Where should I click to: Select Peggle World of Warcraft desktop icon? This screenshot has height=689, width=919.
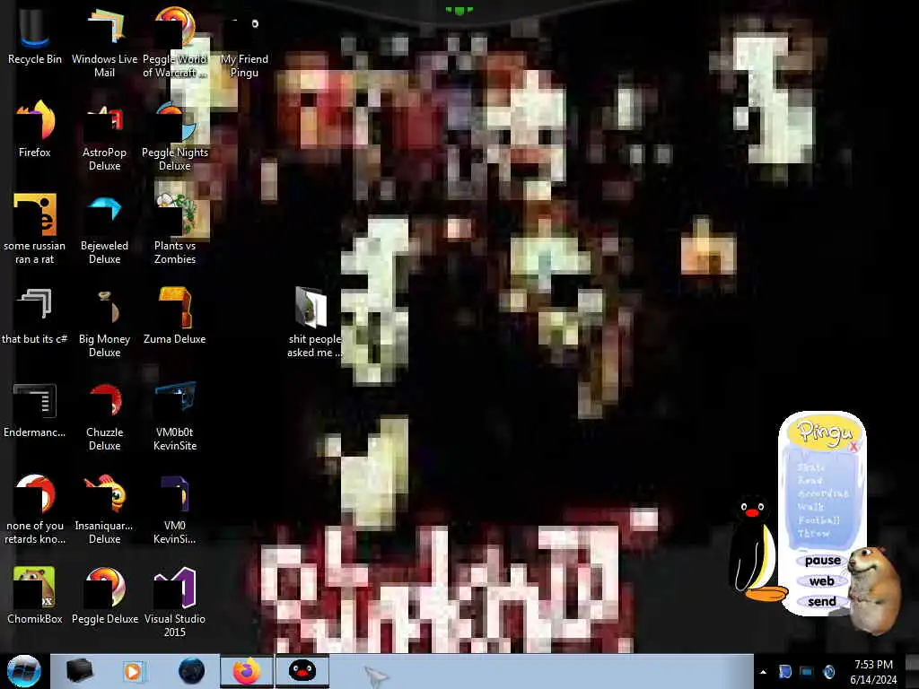pos(175,43)
